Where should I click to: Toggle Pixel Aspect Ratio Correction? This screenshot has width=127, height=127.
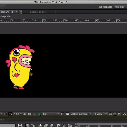[111, 114]
